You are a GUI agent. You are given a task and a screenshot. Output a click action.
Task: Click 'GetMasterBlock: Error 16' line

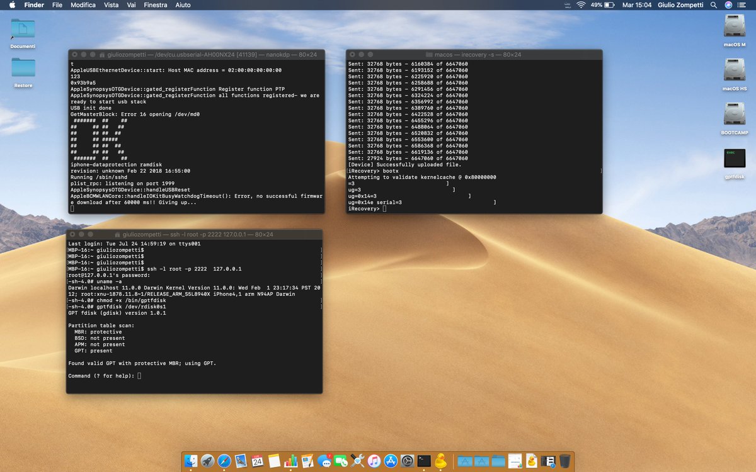(x=135, y=114)
